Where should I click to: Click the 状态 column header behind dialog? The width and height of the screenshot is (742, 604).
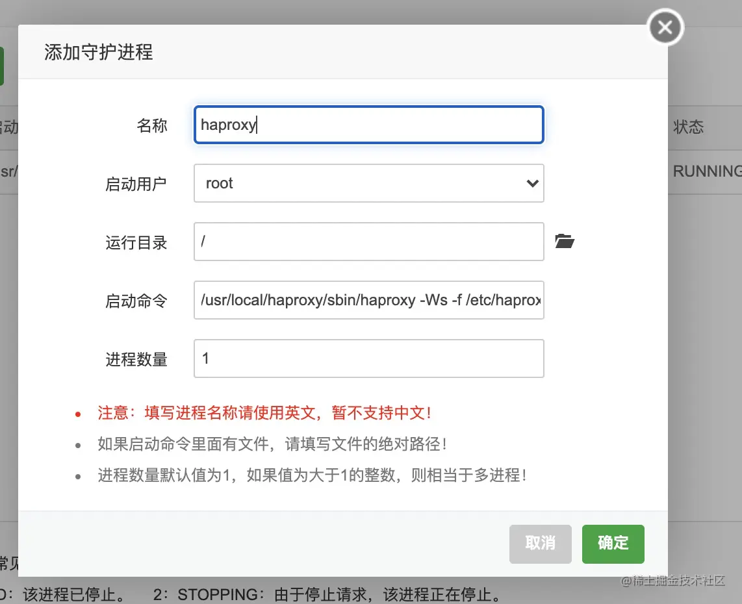point(689,127)
